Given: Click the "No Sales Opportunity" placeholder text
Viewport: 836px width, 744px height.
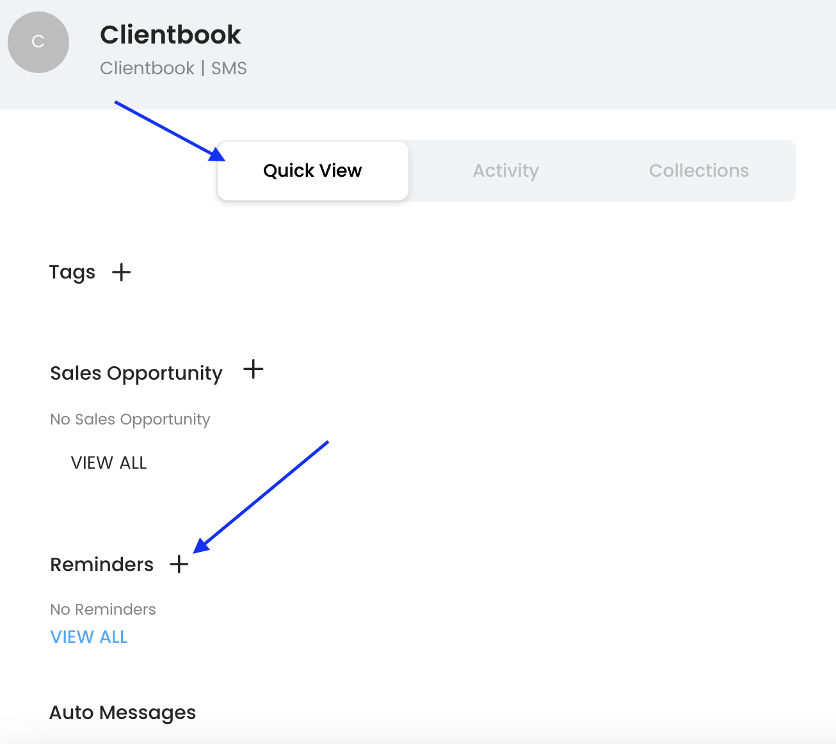Looking at the screenshot, I should coord(130,419).
